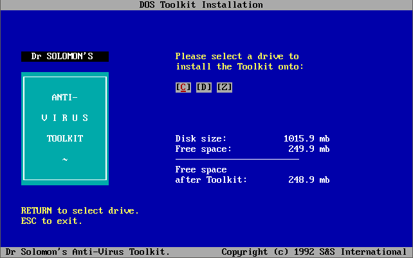Click the Copyright 1992 S&S International text
Screen dimensions: 413x258
[314, 252]
